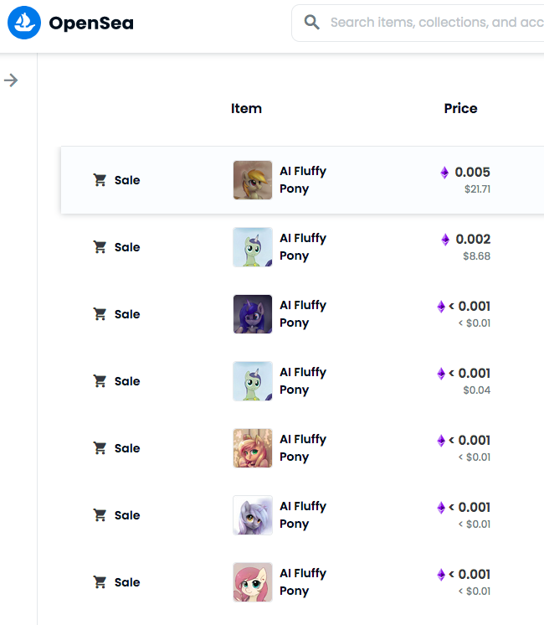The height and width of the screenshot is (625, 544).
Task: Click the Ethereum icon next to 0.002
Action: click(x=445, y=239)
